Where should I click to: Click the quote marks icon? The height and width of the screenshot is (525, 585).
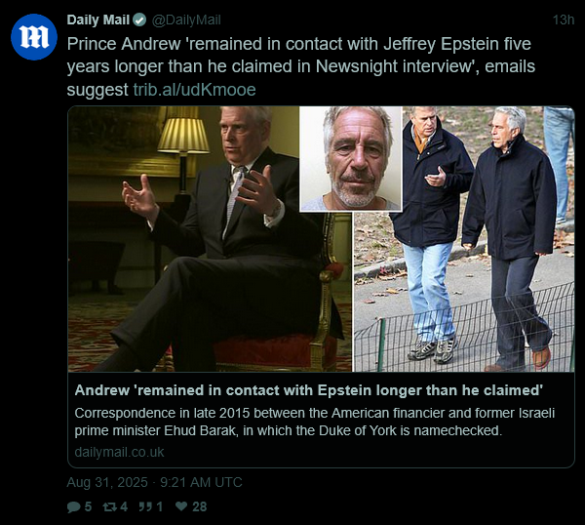(145, 506)
